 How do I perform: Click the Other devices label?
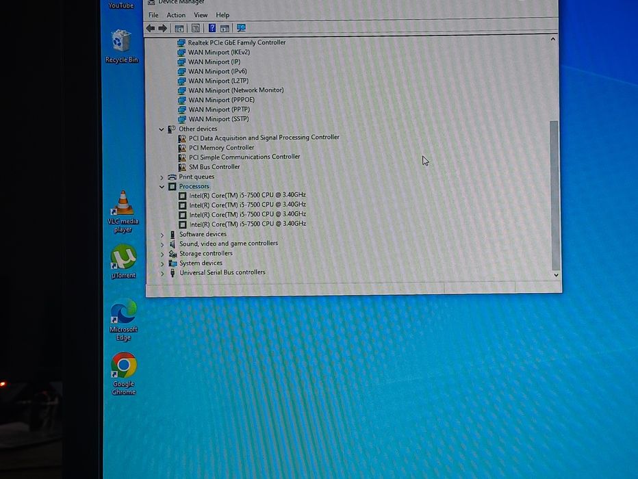point(198,129)
